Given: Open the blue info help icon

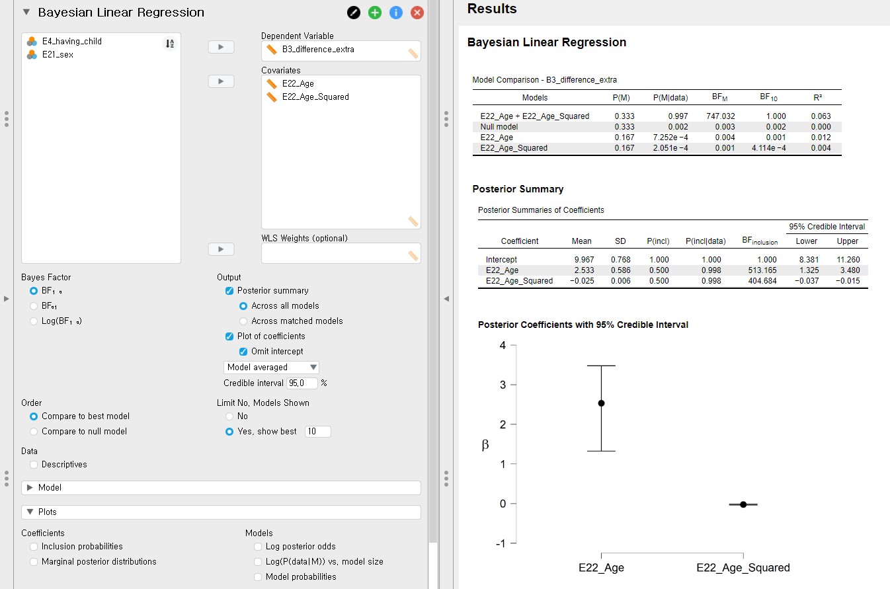Looking at the screenshot, I should coord(396,13).
